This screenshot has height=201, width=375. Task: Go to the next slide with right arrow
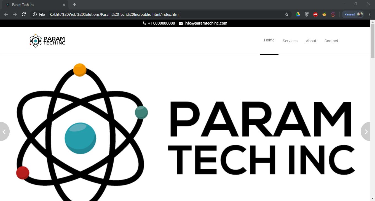(x=366, y=131)
